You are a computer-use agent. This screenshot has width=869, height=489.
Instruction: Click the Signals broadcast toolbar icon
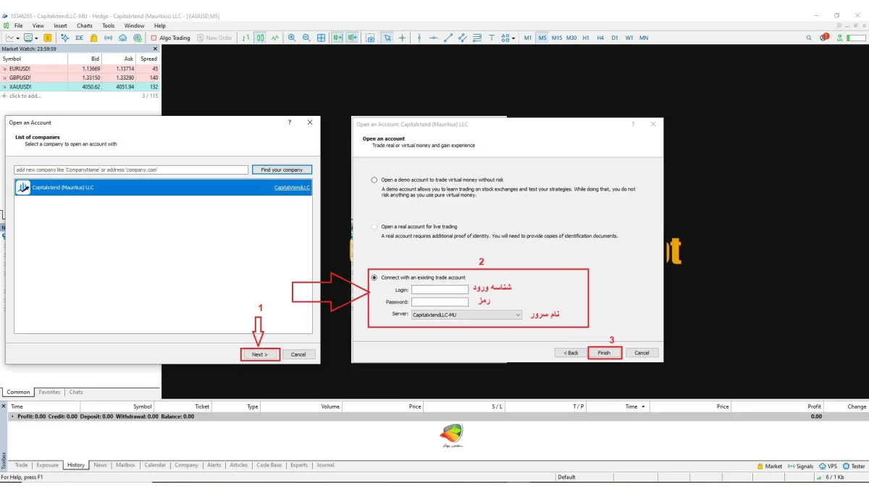(x=108, y=38)
